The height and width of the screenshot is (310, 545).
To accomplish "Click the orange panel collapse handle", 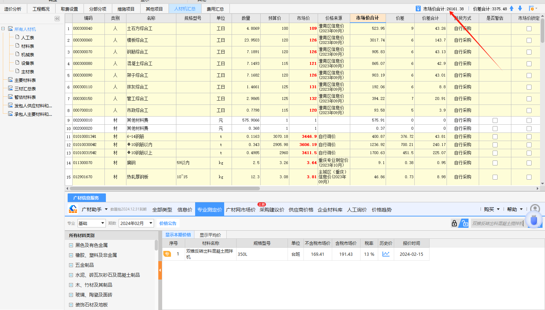I will pos(160,270).
